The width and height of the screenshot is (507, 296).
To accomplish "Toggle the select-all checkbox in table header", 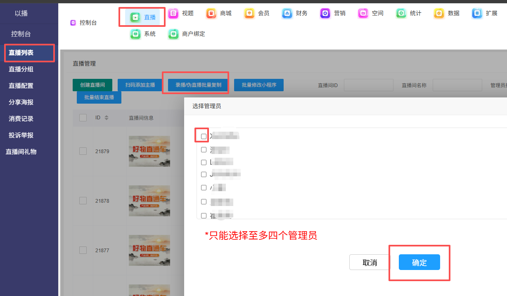I will (x=83, y=118).
